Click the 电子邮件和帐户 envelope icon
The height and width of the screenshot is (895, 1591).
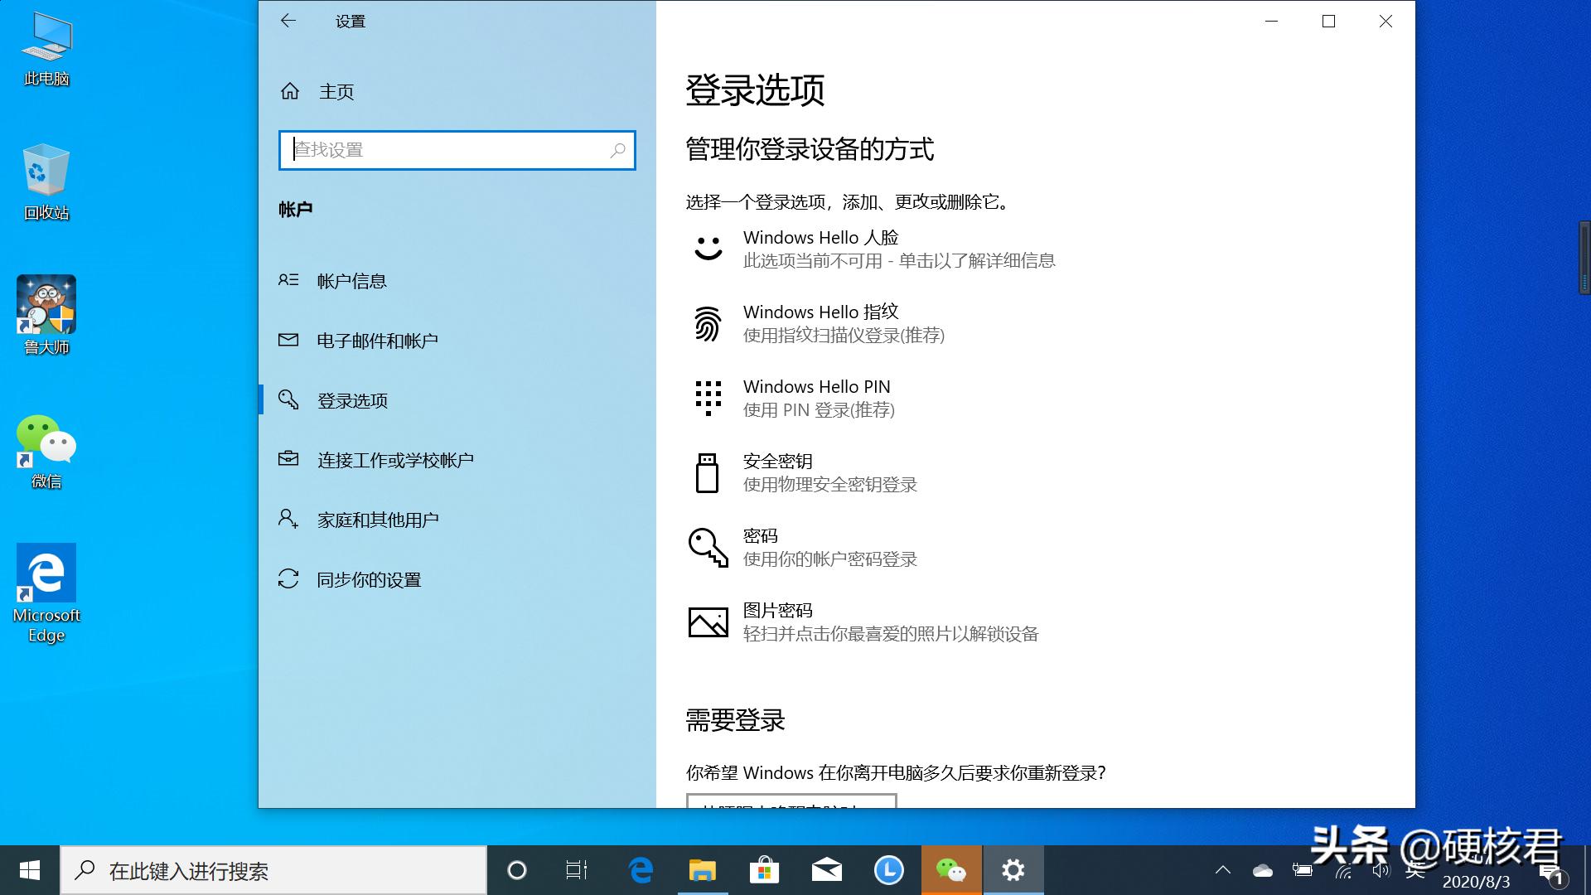pyautogui.click(x=288, y=340)
